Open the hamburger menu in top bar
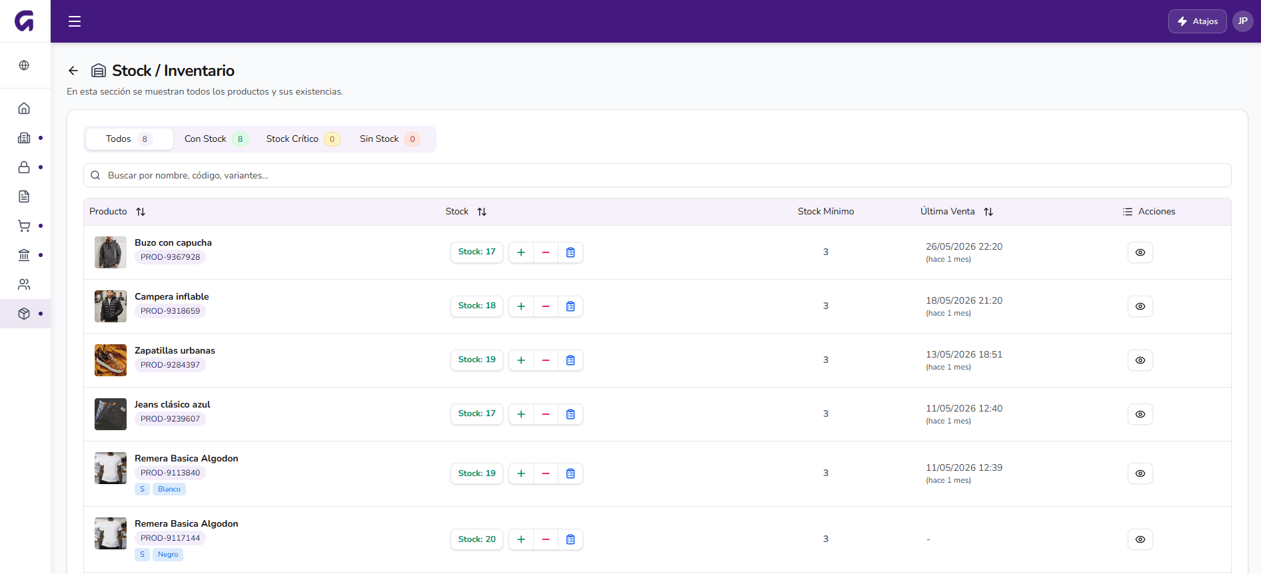Viewport: 1261px width, 574px height. (75, 21)
